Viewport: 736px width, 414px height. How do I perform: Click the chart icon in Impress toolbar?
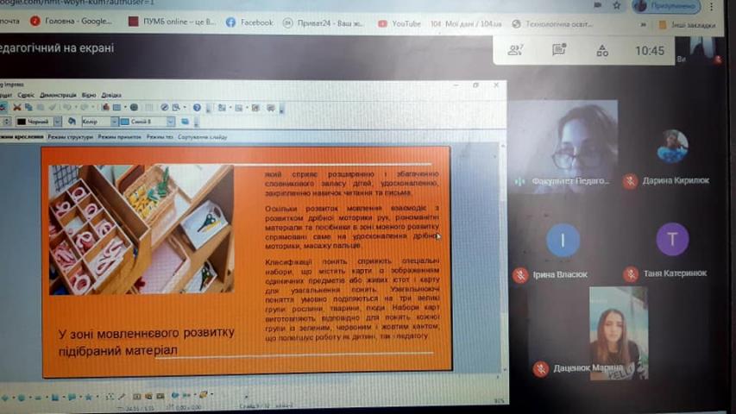click(105, 108)
